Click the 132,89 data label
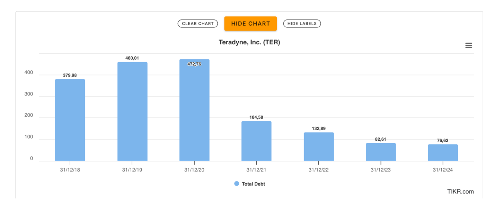Image resolution: width=494 pixels, height=214 pixels. coord(319,128)
